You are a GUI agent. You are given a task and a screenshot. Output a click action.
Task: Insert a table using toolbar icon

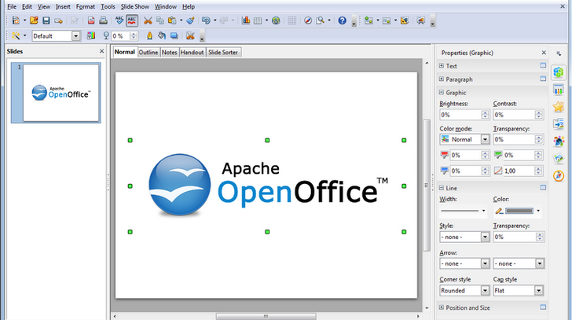[258, 20]
